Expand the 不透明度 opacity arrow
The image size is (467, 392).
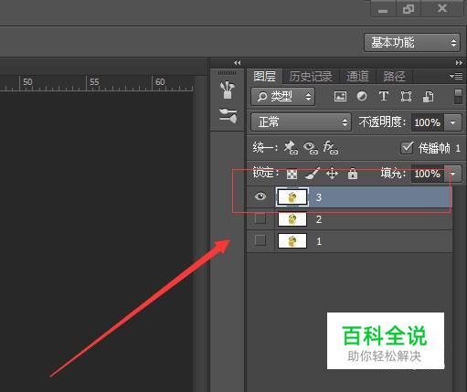(x=453, y=122)
